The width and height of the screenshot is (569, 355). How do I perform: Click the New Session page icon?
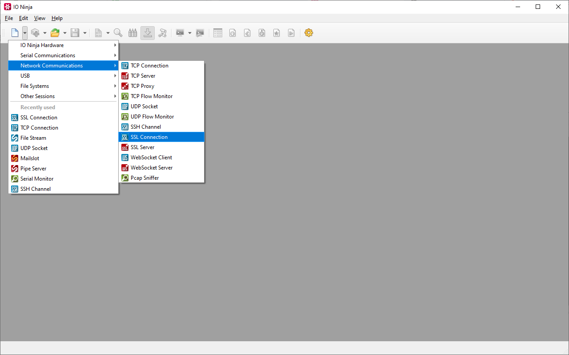point(15,33)
